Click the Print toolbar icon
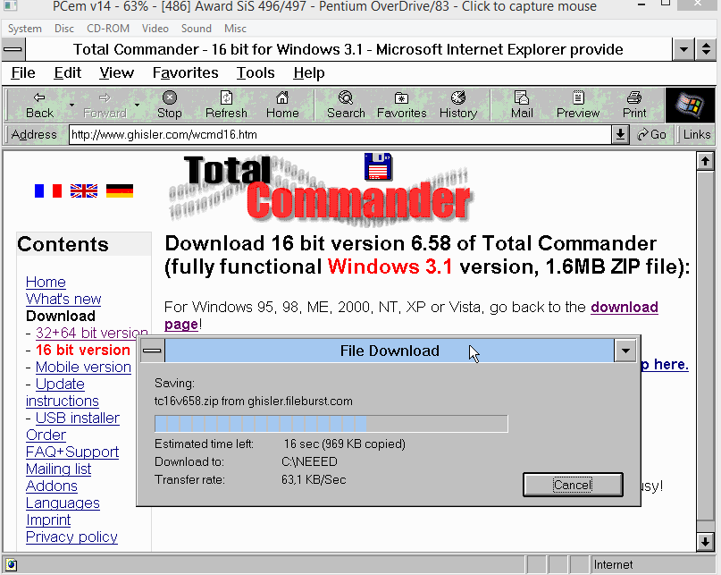Screen dimensions: 721x575 click(x=634, y=105)
